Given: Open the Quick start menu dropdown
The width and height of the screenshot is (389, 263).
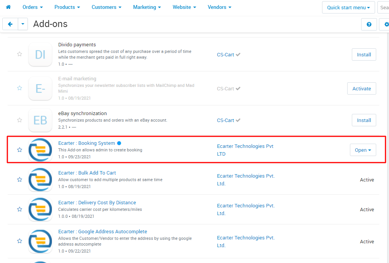Looking at the screenshot, I should (x=348, y=7).
